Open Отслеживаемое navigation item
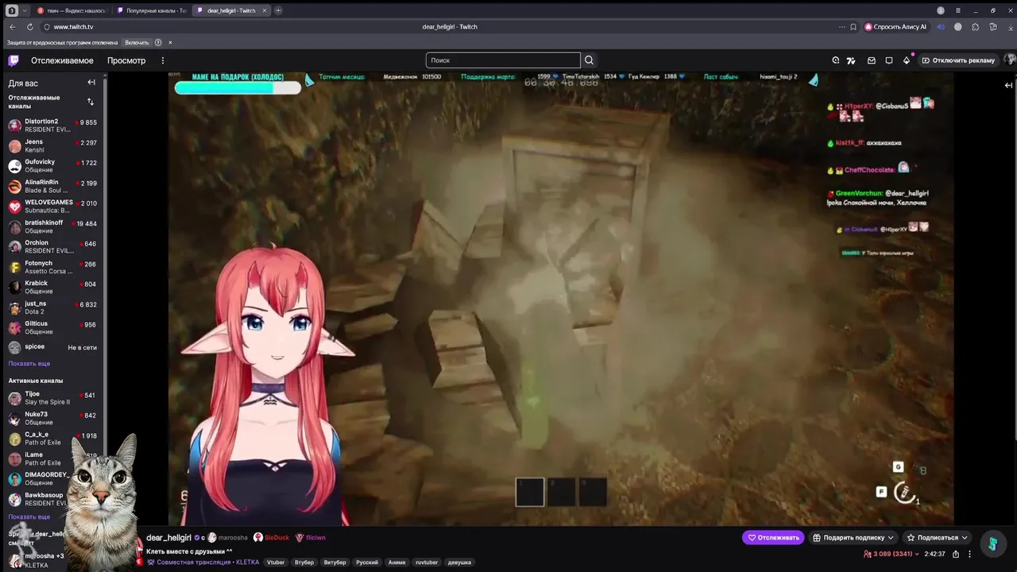Screen dimensions: 1017x572 click(62, 60)
